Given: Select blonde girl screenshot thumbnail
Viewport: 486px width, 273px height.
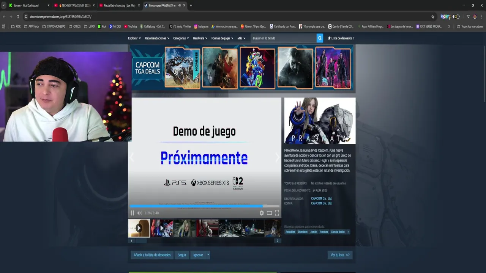Looking at the screenshot, I should [x=185, y=228].
